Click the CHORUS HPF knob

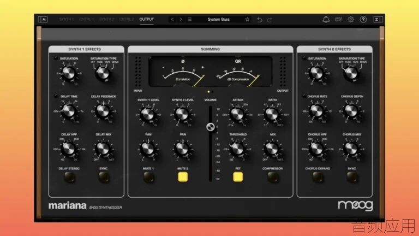coord(317,149)
